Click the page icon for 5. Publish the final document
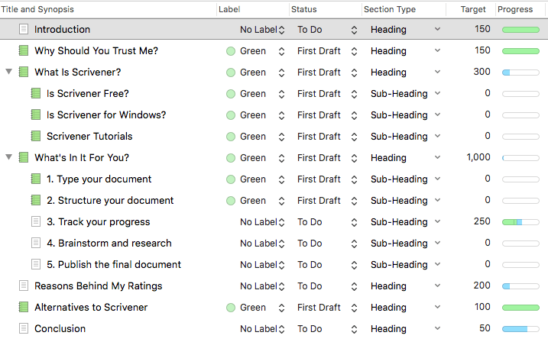The width and height of the screenshot is (548, 342). [36, 264]
